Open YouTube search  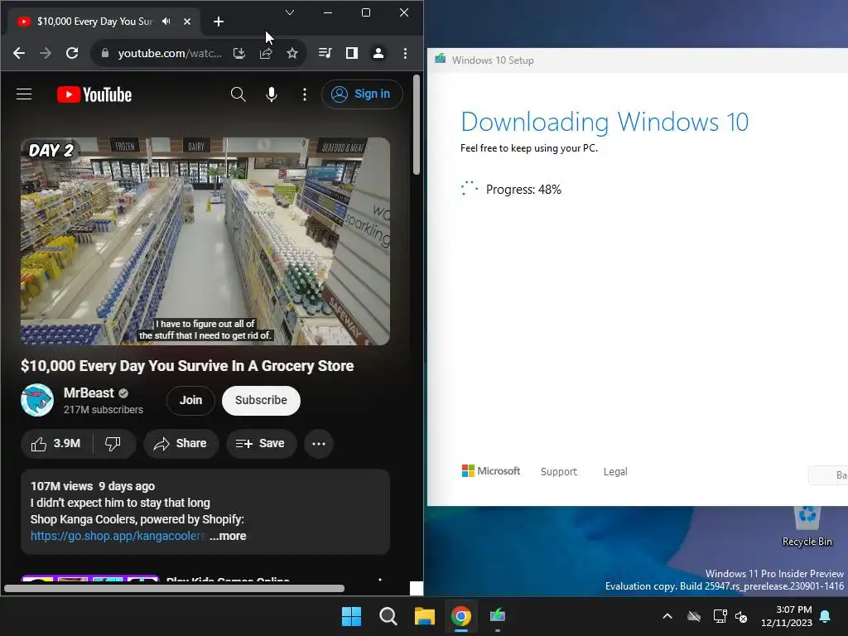[238, 94]
